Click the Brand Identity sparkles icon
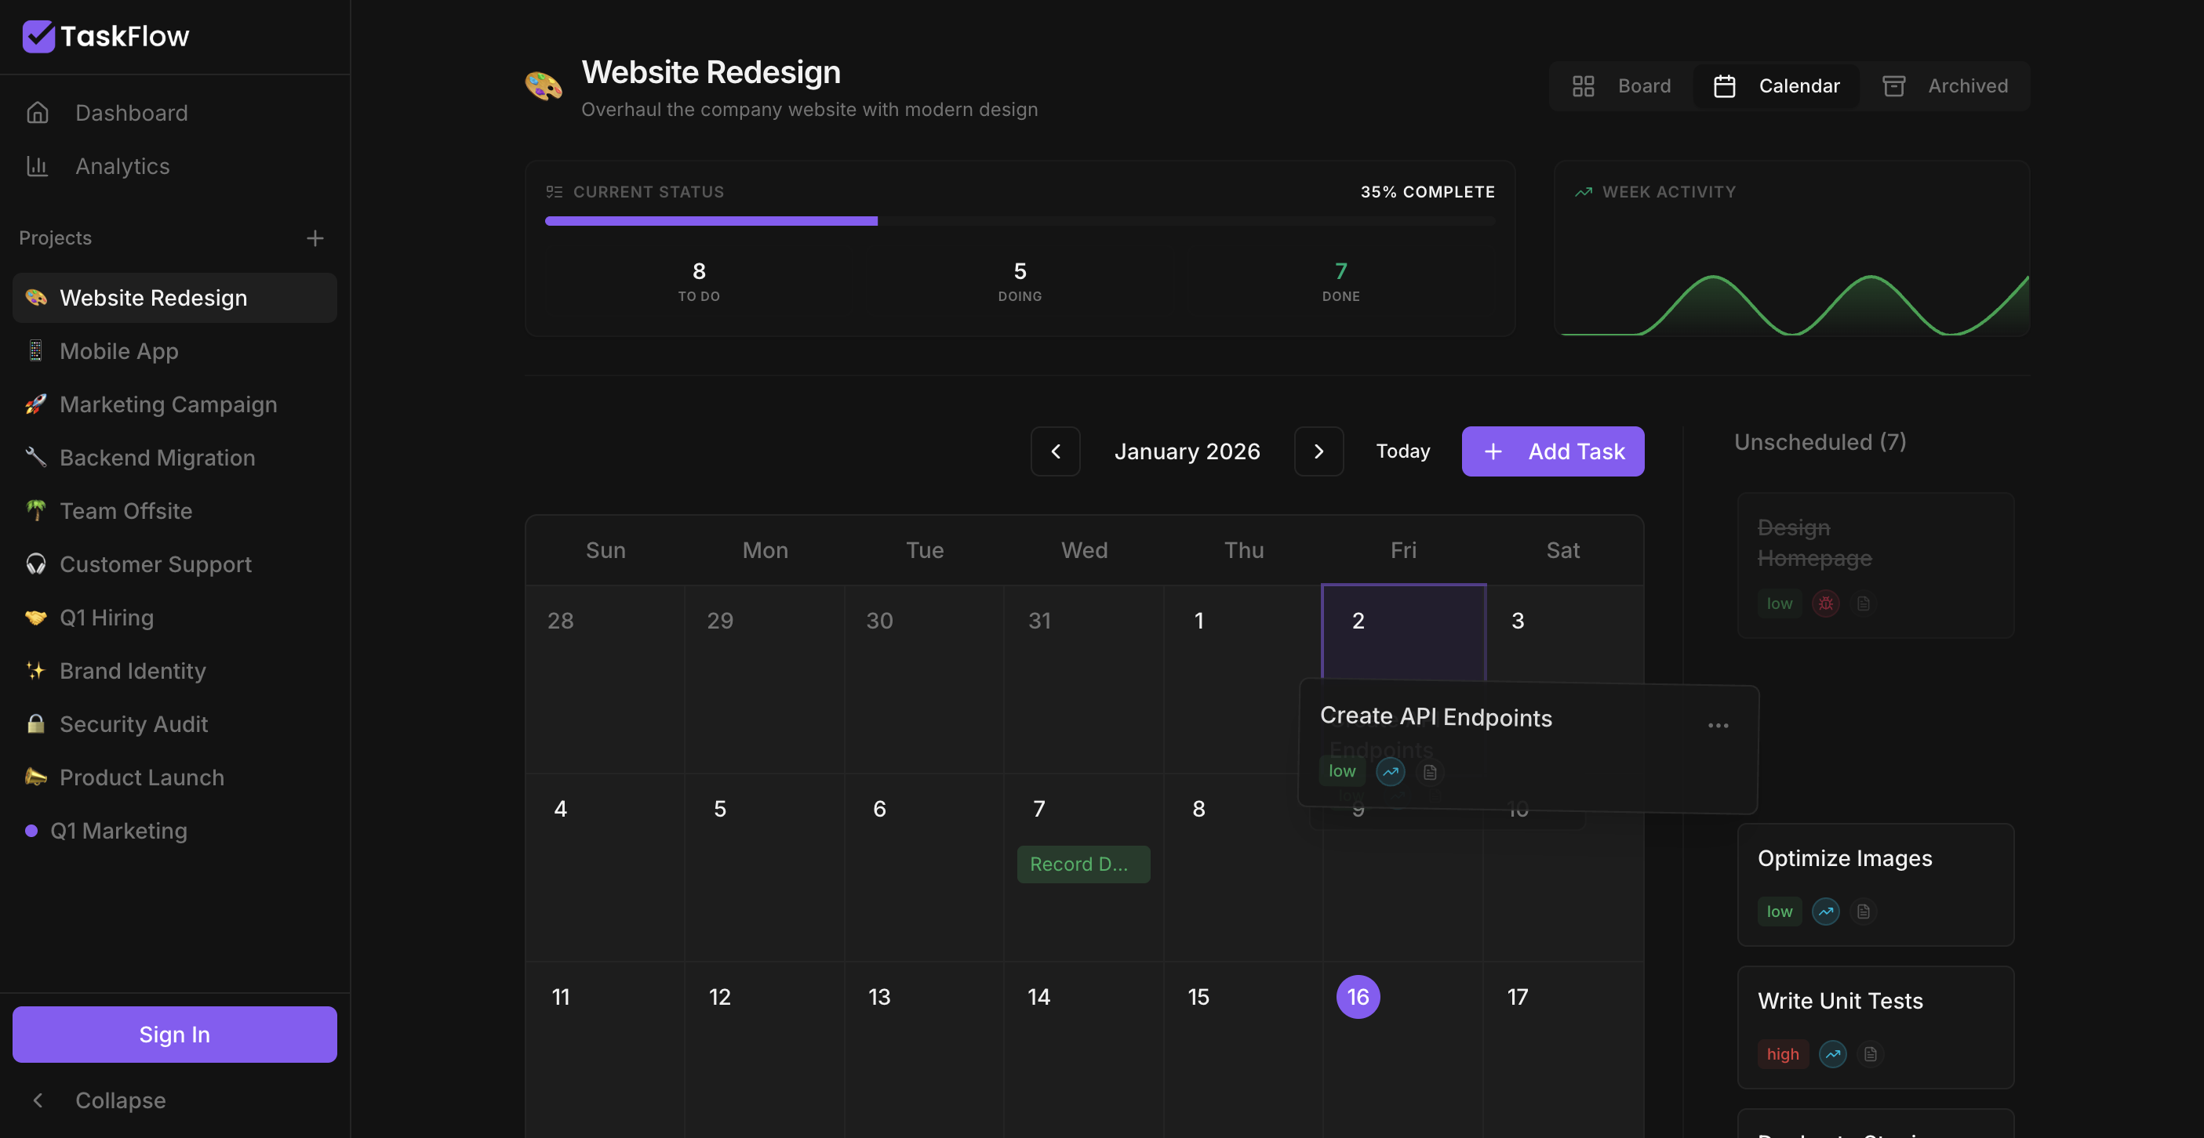 (36, 670)
